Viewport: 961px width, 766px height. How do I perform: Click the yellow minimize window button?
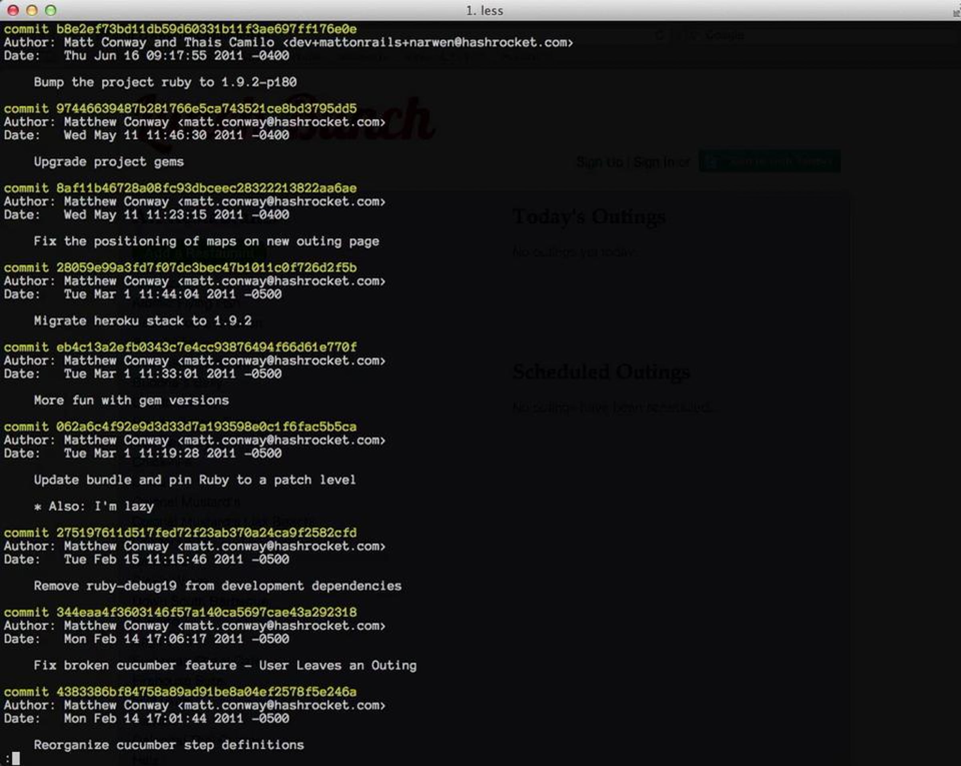(x=32, y=10)
